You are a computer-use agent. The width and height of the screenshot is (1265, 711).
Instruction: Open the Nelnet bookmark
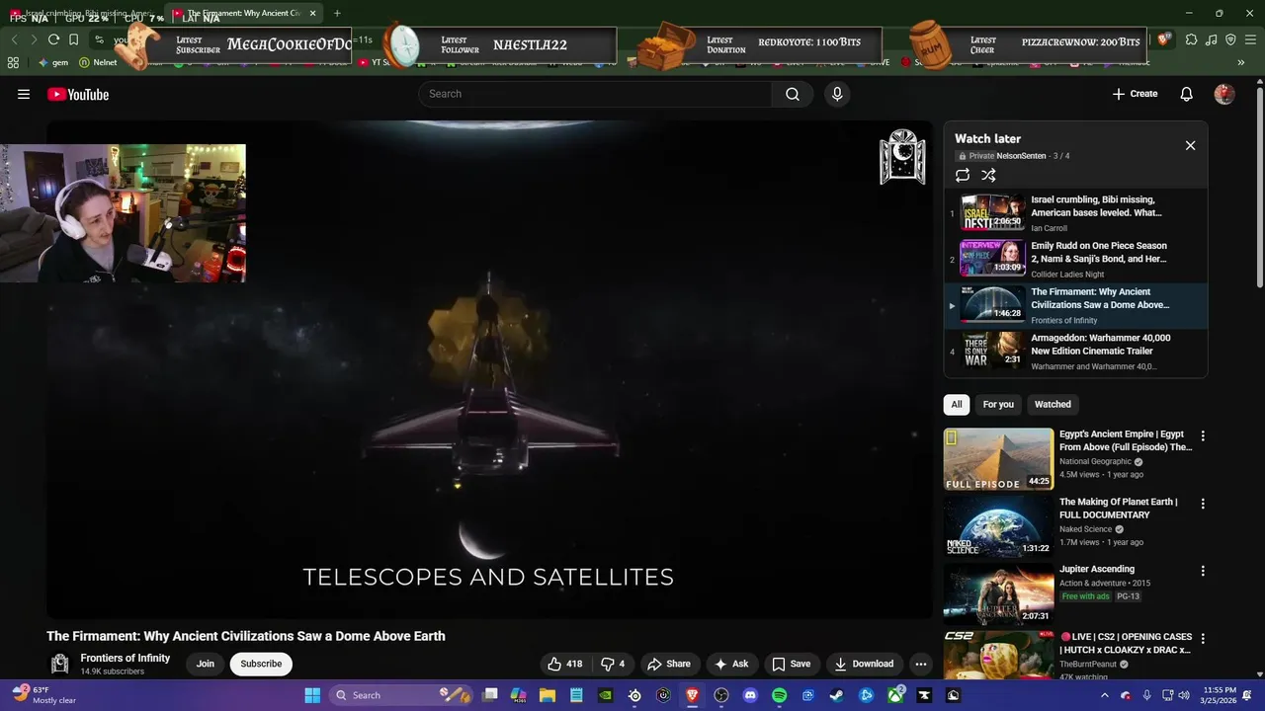98,62
